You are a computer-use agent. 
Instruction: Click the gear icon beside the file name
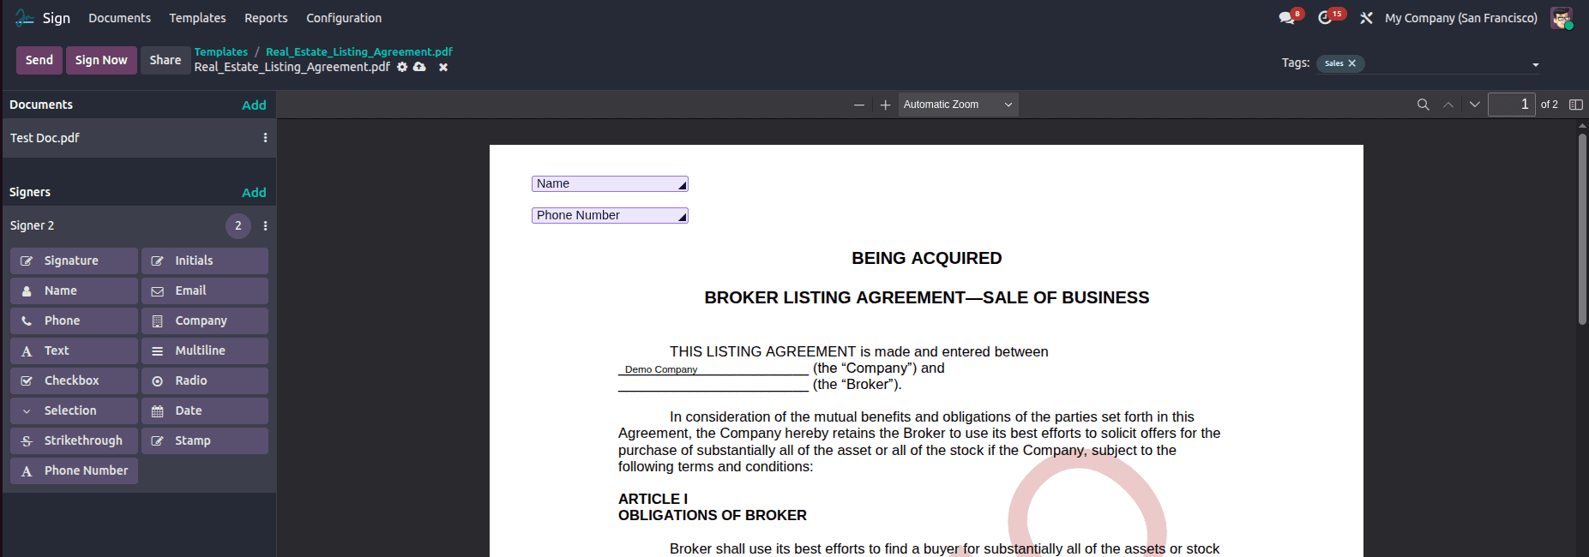402,67
